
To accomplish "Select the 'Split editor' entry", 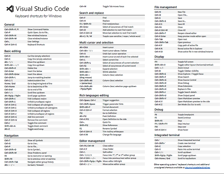I will click(108, 152).
